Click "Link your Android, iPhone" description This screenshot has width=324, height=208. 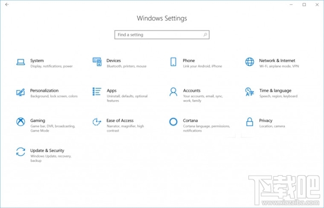(202, 66)
